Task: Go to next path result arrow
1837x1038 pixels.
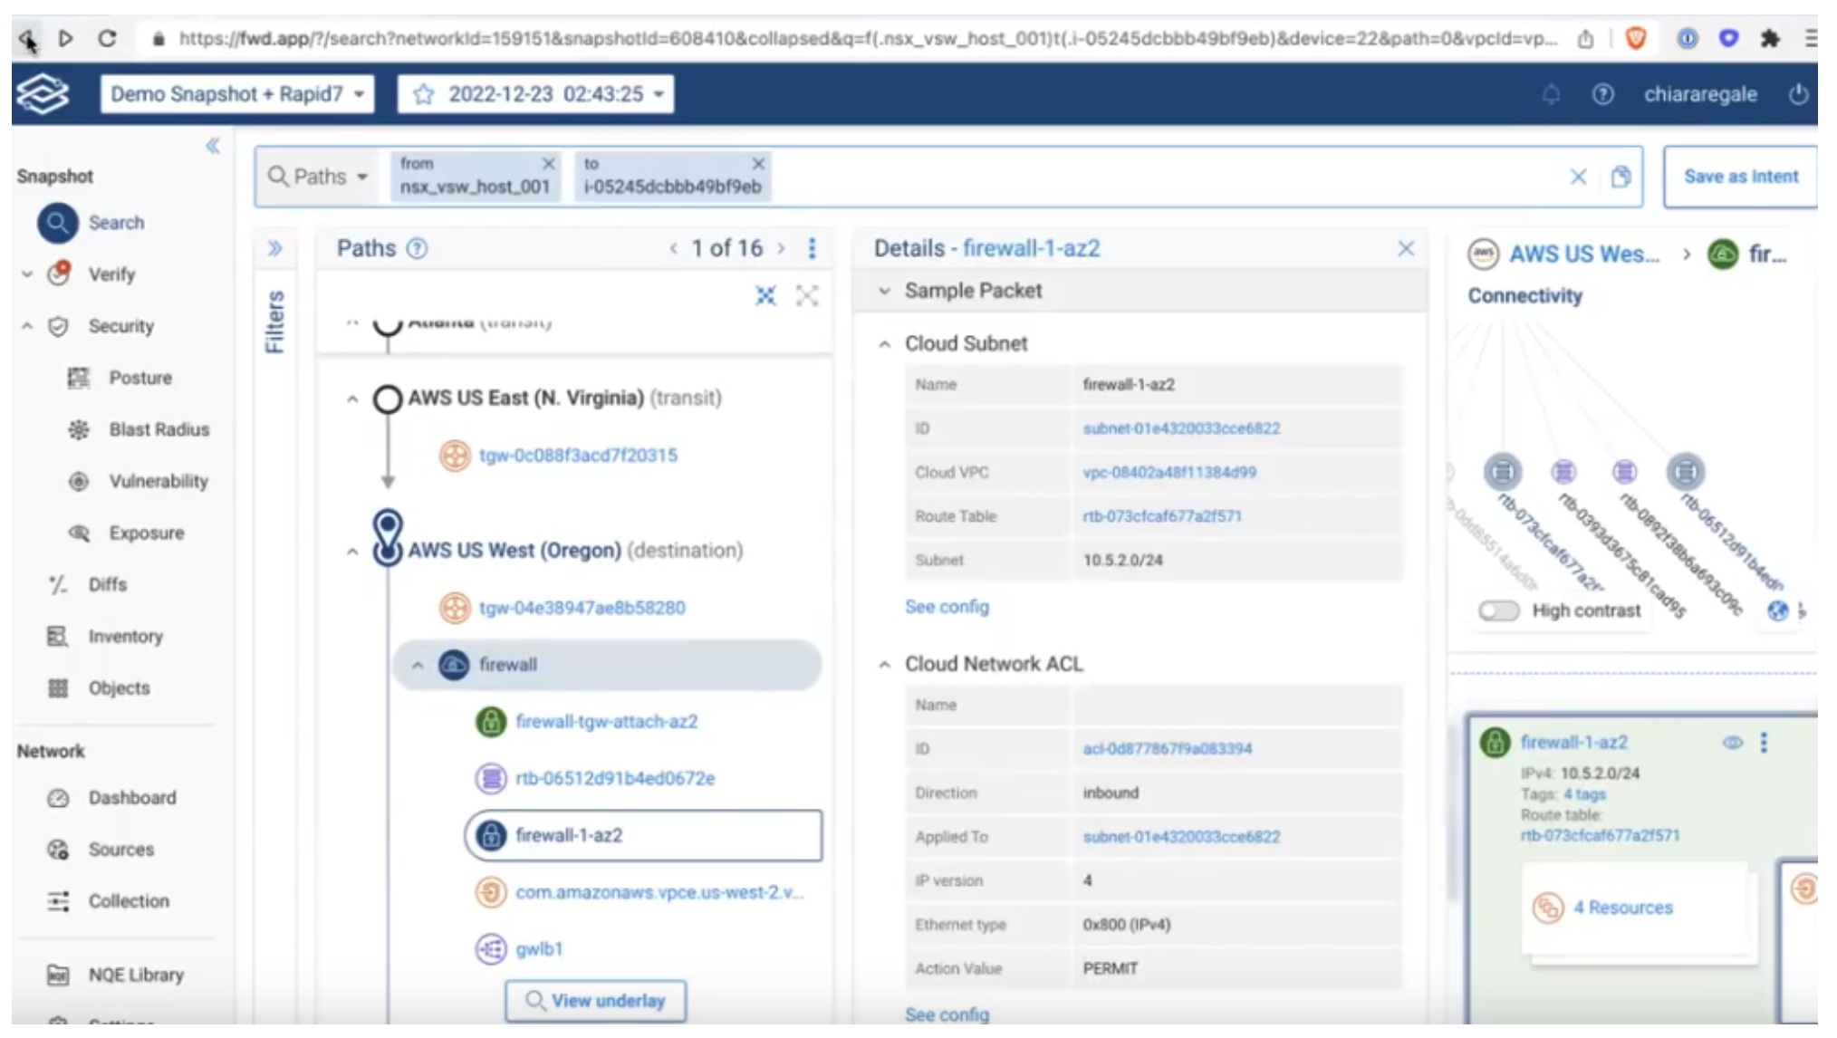Action: [781, 248]
